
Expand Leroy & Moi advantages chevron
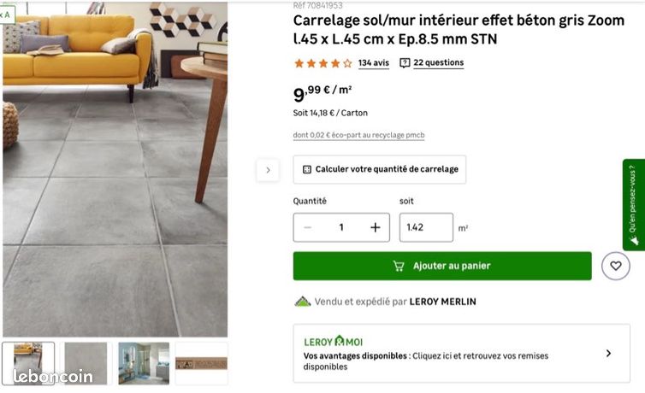click(x=608, y=353)
